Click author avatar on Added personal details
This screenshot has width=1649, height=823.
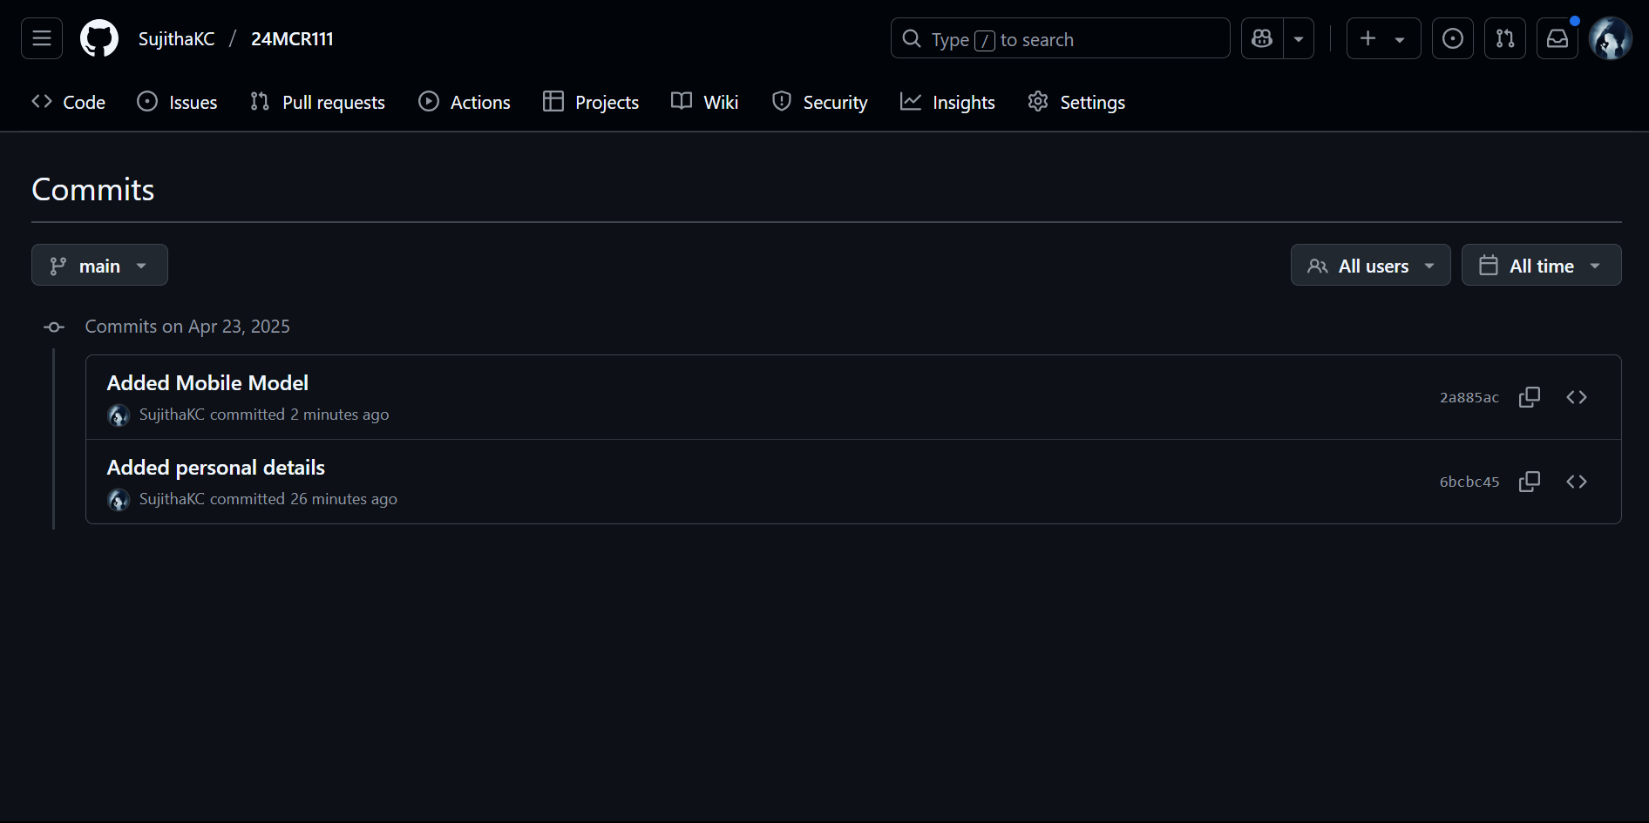tap(119, 500)
